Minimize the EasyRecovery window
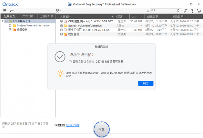The image size is (203, 138). (x=184, y=4)
